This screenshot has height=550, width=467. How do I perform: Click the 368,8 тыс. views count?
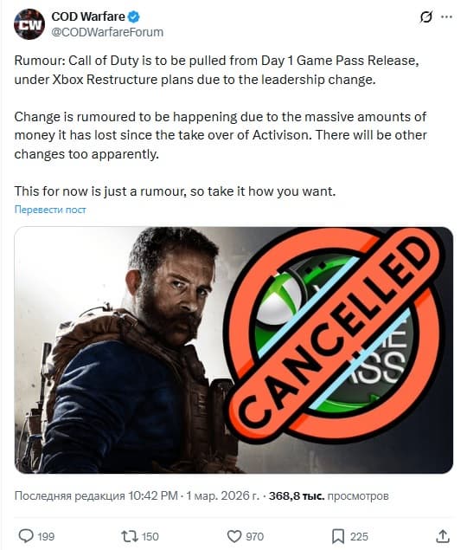297,496
